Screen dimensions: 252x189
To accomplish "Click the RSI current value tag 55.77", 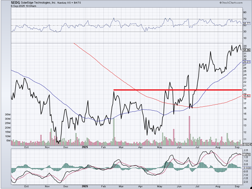I will tap(246, 23).
